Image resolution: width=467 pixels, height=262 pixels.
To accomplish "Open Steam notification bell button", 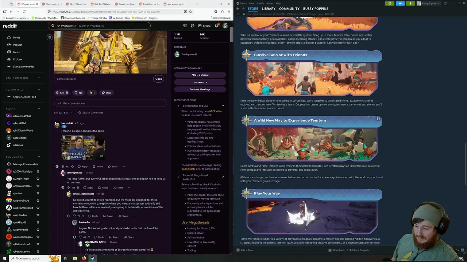I will click(x=410, y=3).
